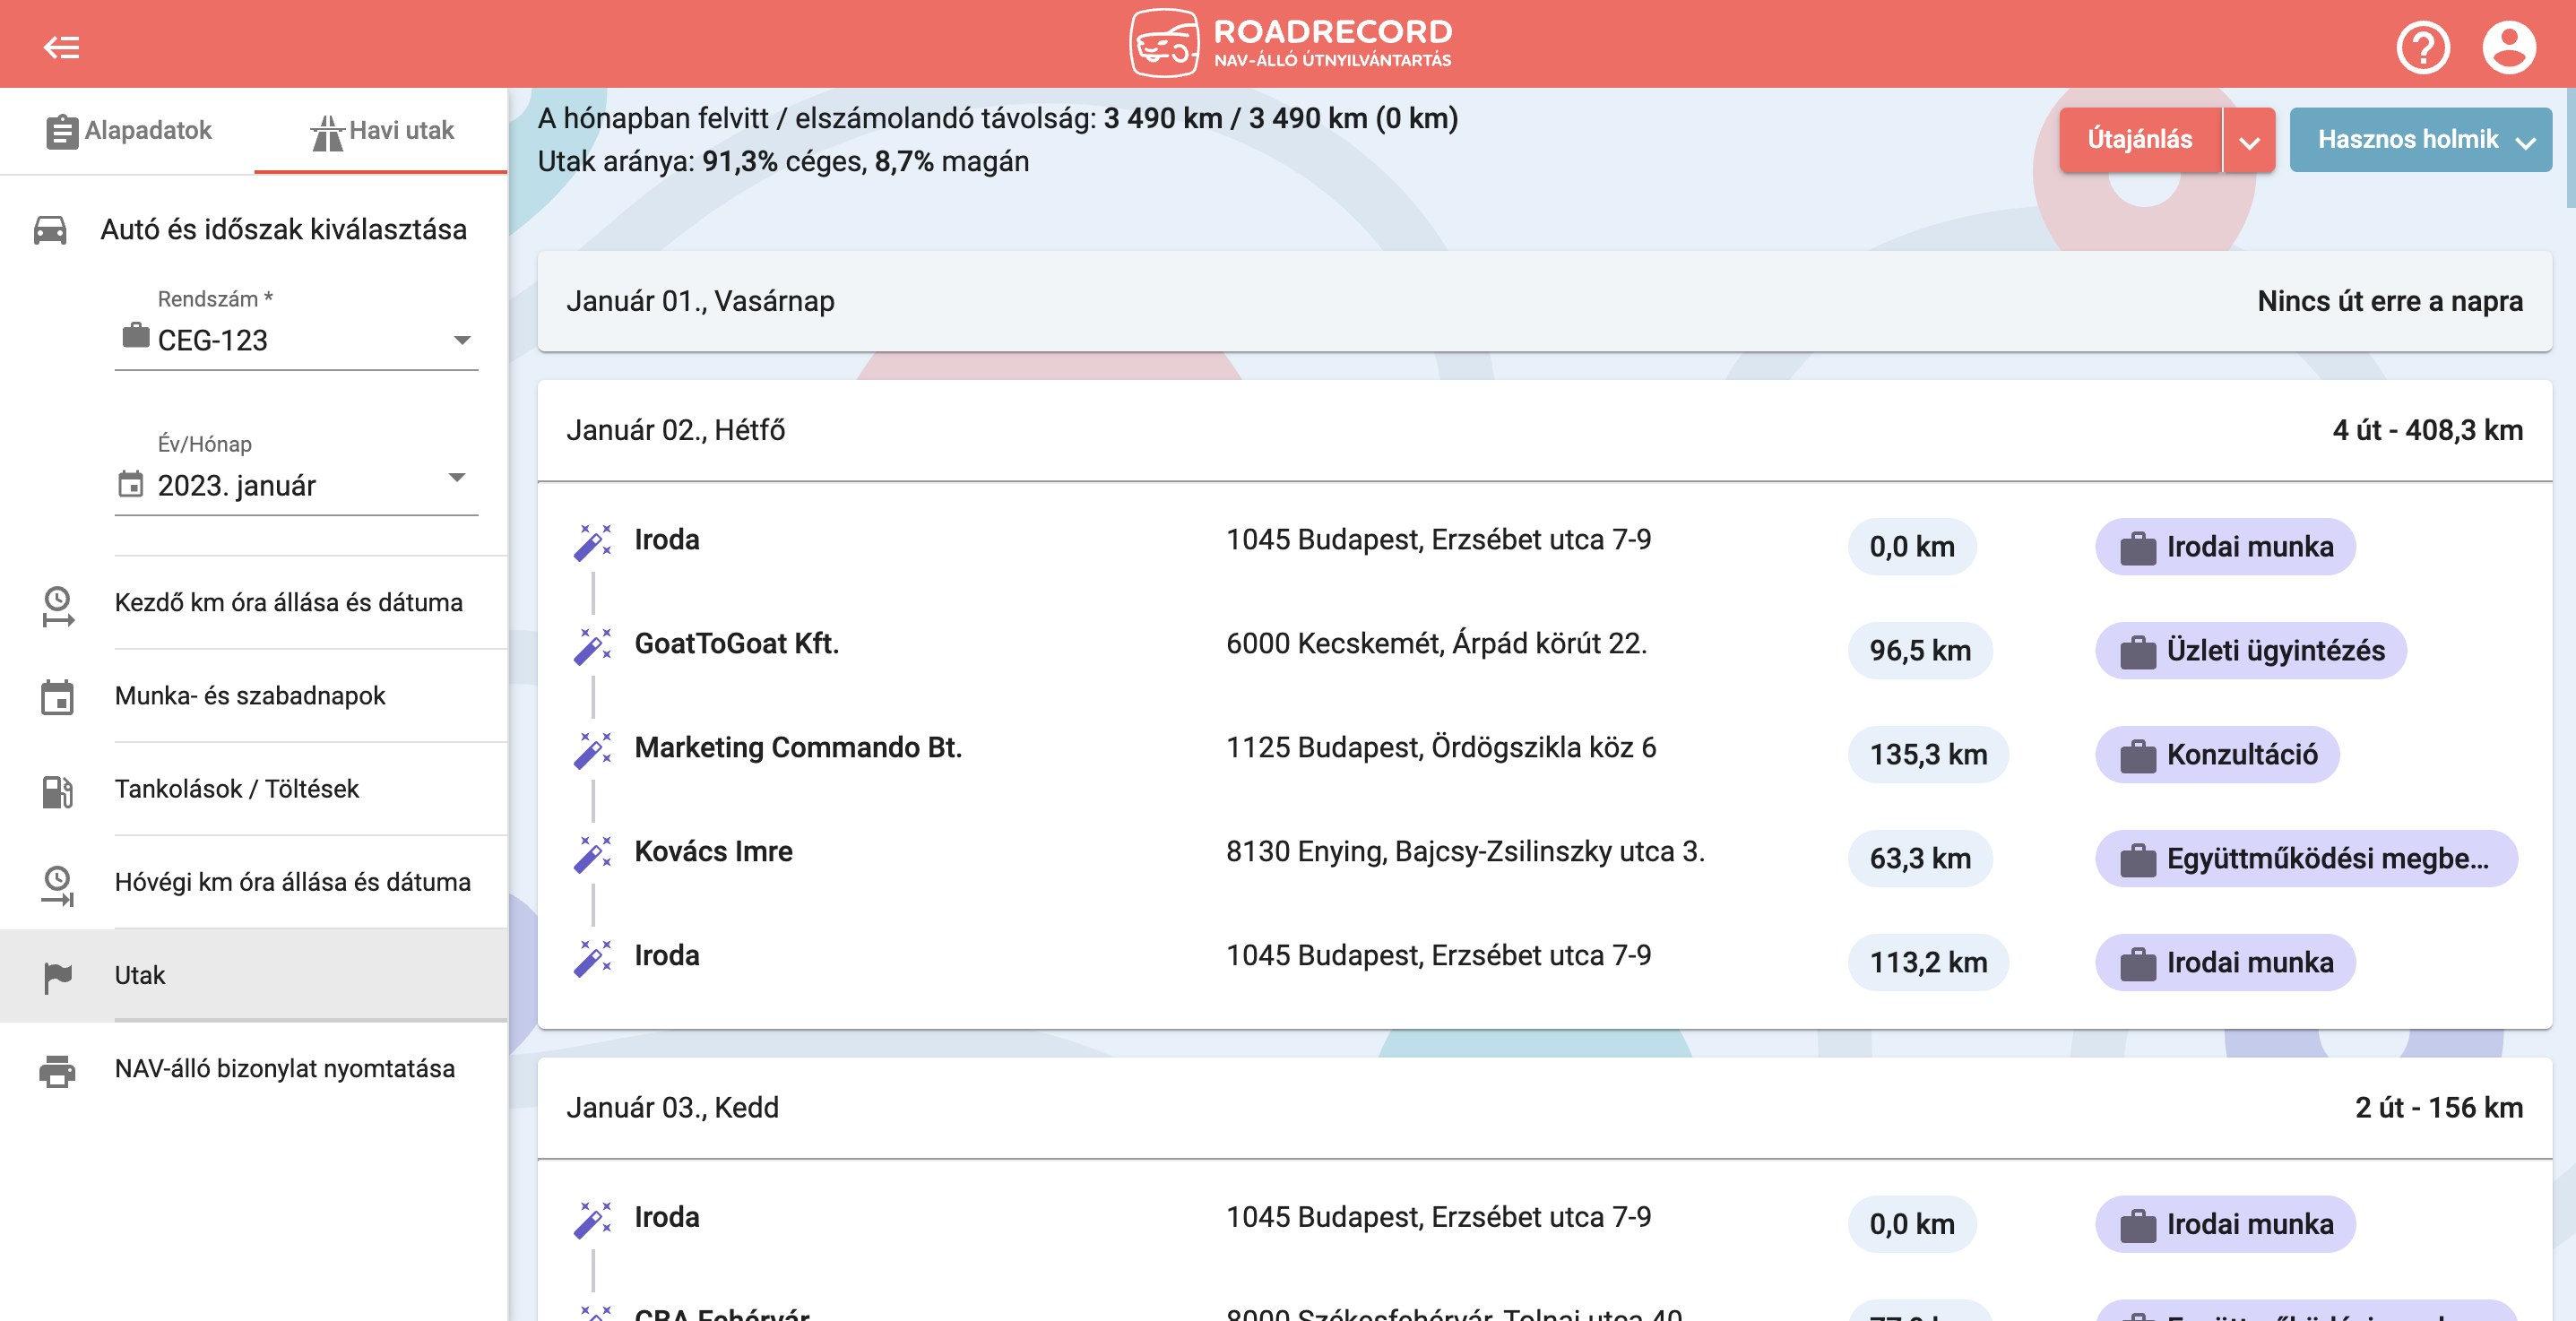The height and width of the screenshot is (1321, 2576).
Task: Click the wand icon of first Iroda on Január 02
Action: click(592, 542)
